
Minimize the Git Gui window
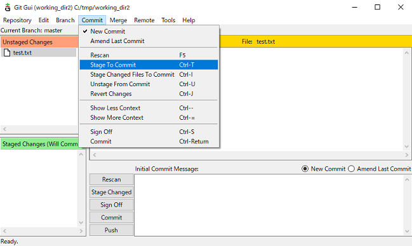355,7
